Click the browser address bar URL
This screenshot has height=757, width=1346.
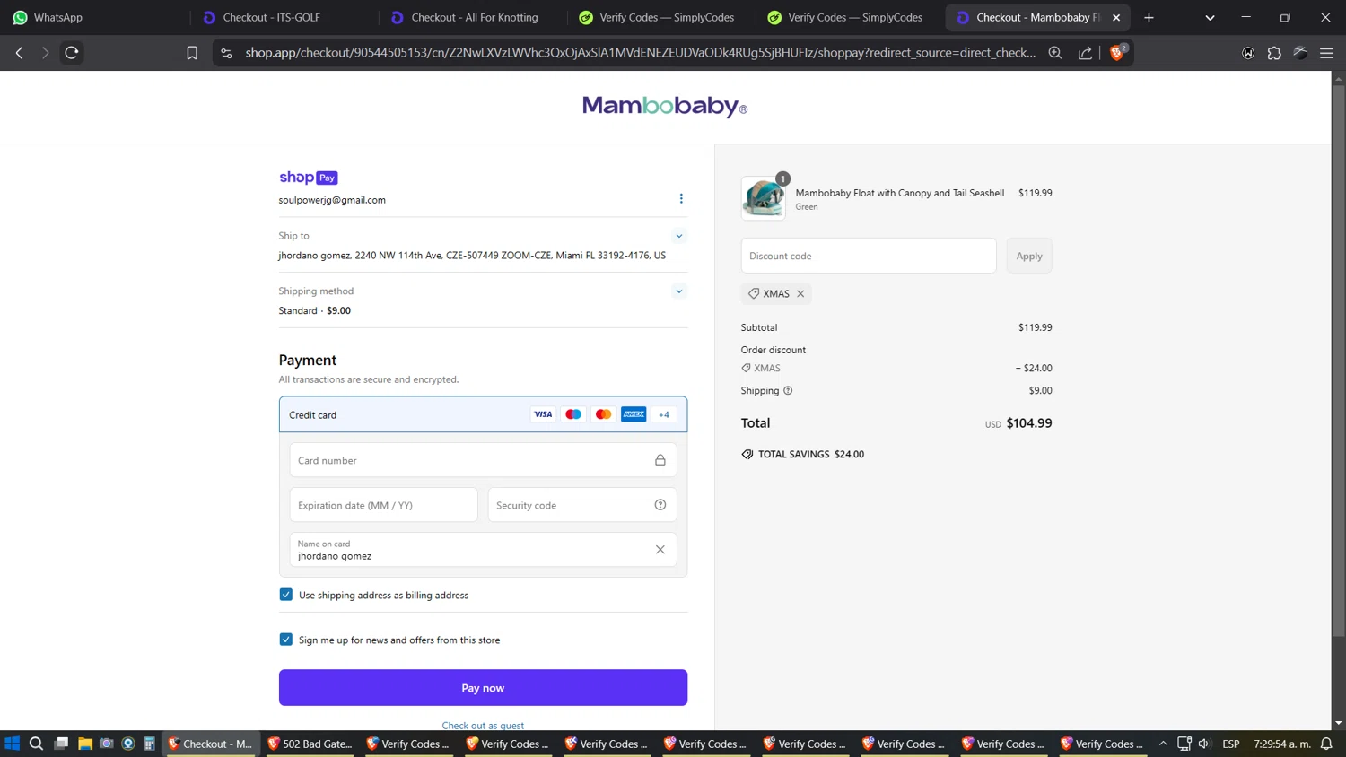click(641, 53)
